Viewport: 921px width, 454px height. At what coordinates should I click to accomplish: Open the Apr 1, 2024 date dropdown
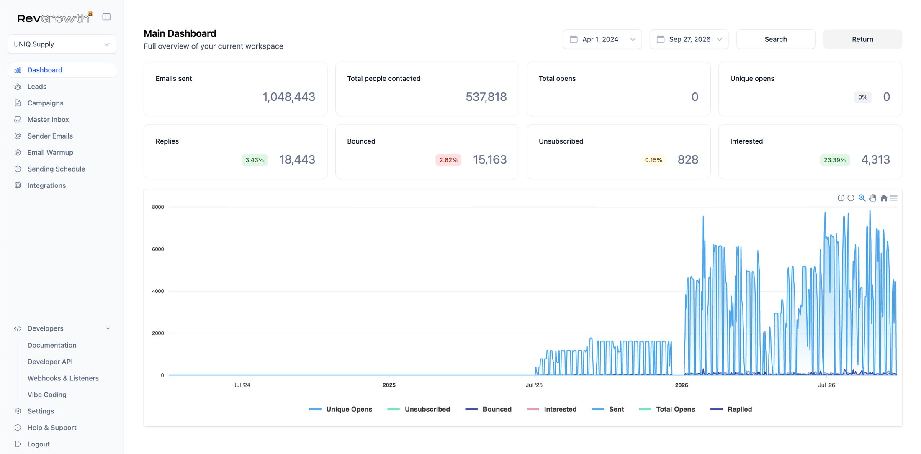tap(602, 39)
